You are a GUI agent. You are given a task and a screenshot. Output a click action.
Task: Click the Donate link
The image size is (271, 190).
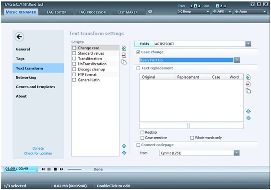point(38,148)
